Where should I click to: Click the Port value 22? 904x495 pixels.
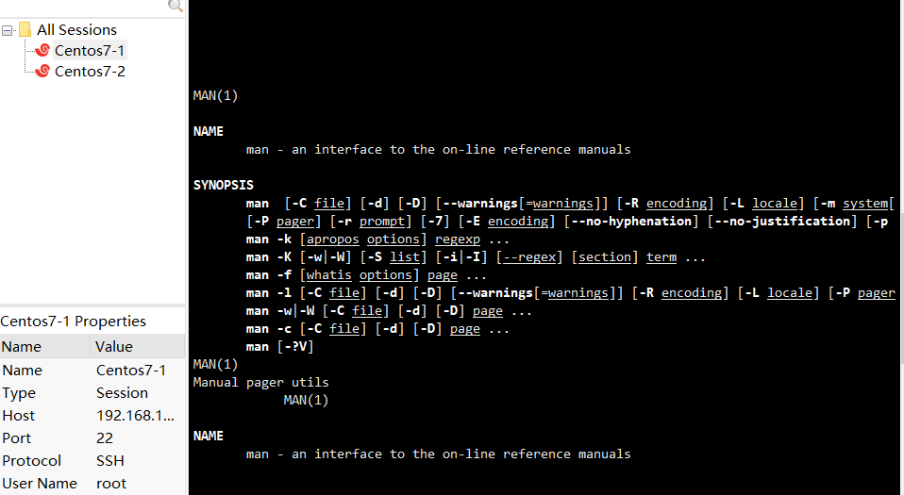coord(105,437)
